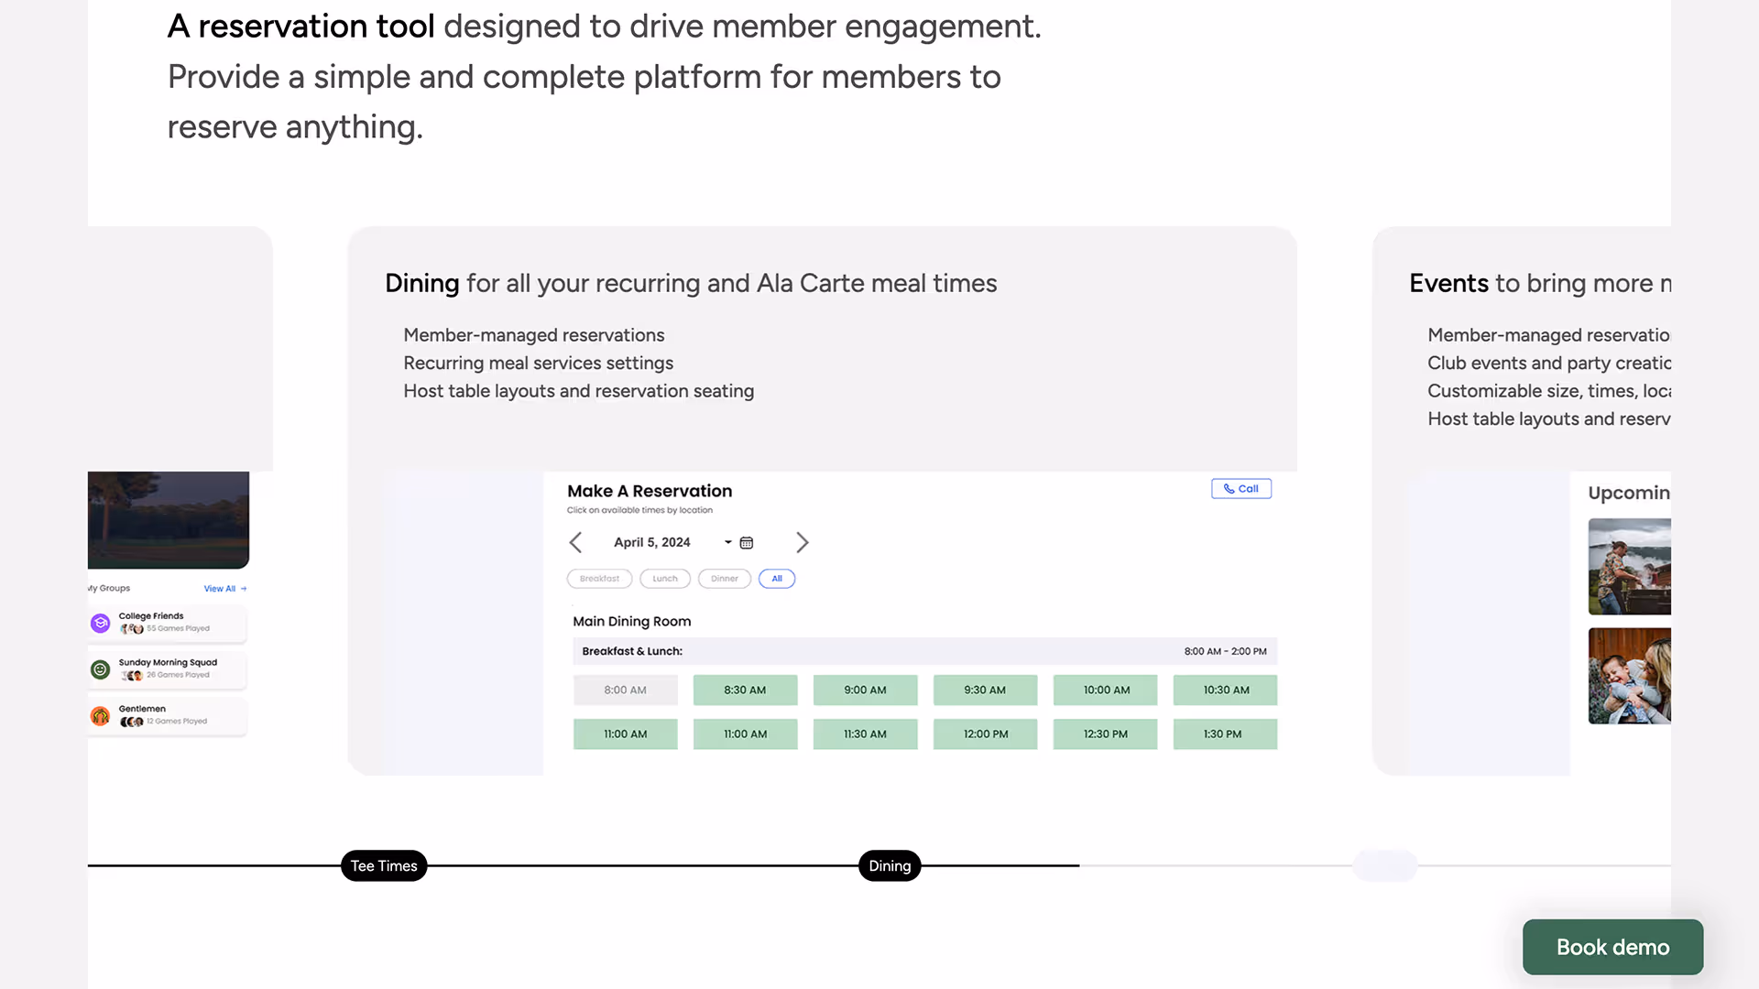The width and height of the screenshot is (1759, 989).
Task: Switch to the Dining tab
Action: [890, 866]
